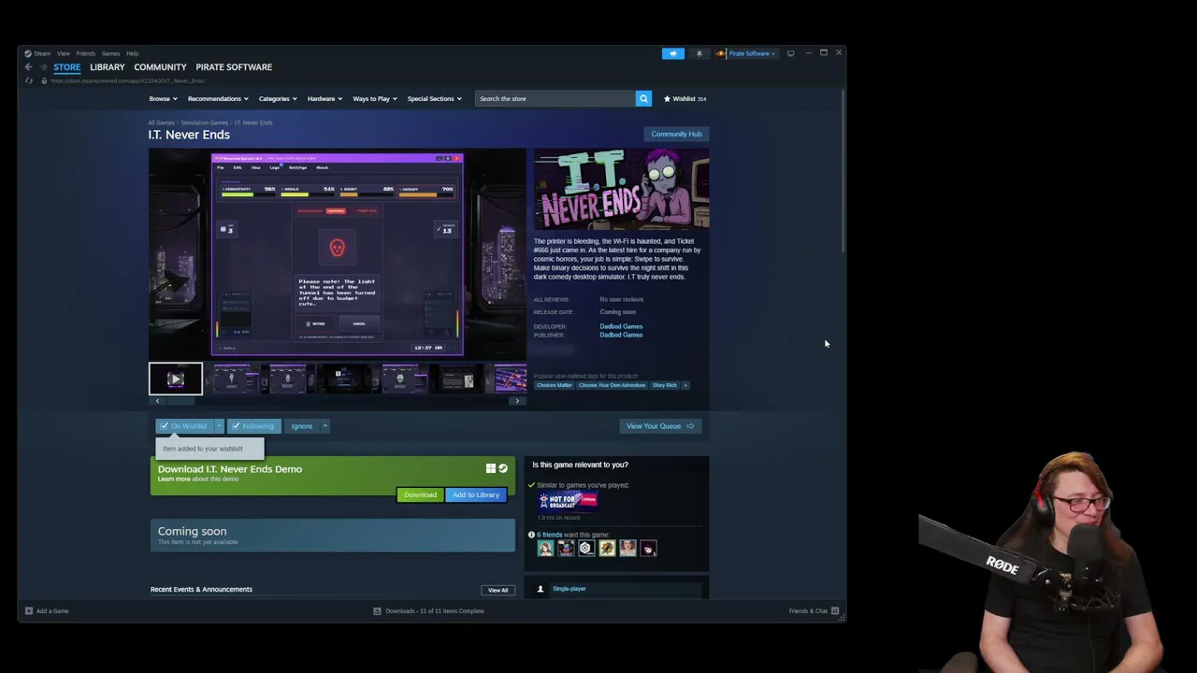Viewport: 1197px width, 673px height.
Task: Expand the wishlist options arrow
Action: [219, 426]
